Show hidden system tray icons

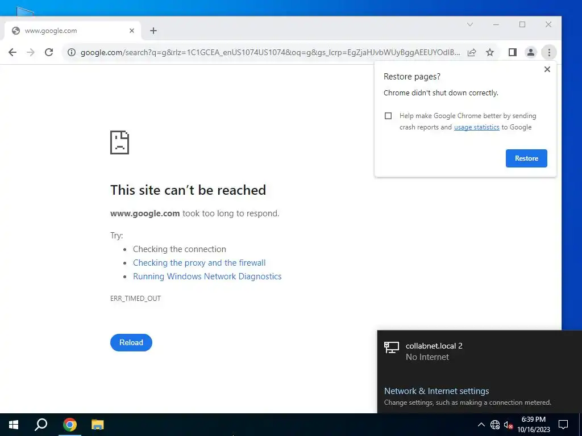click(x=481, y=425)
